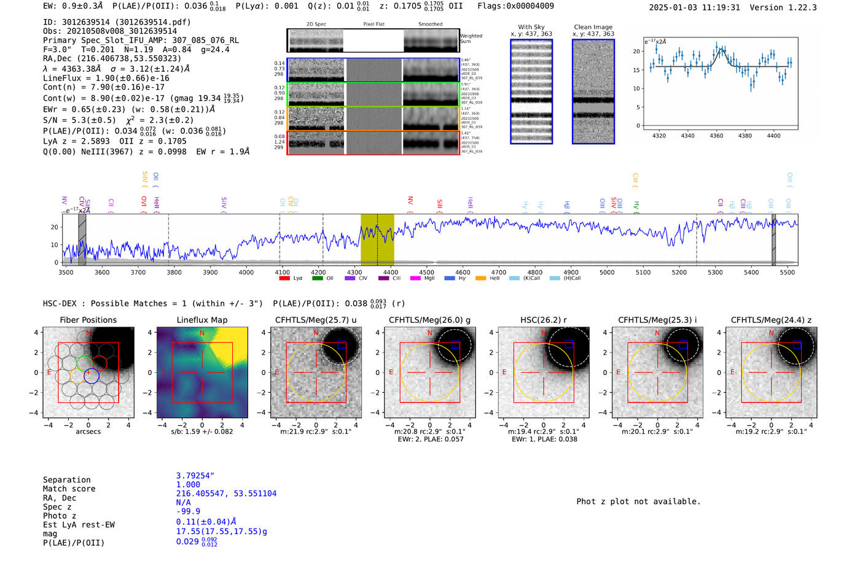Click the green OII legend swatch

(317, 278)
